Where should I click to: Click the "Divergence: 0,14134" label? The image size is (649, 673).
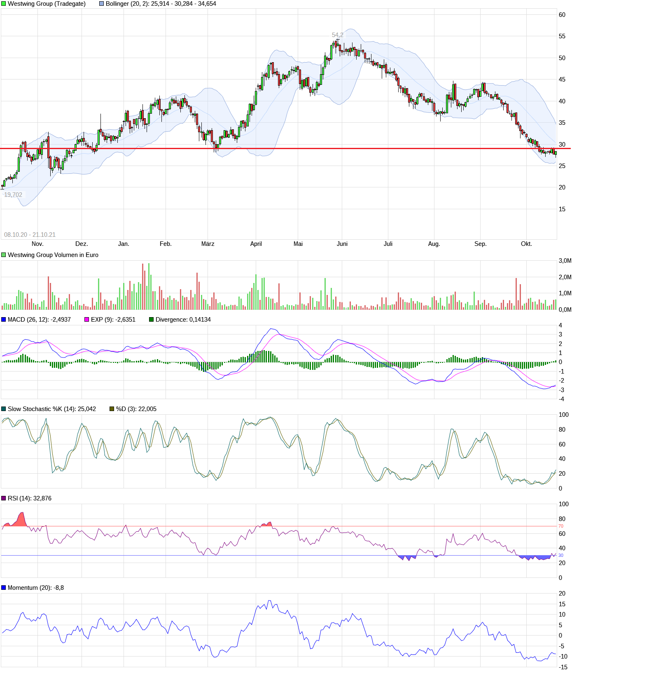tap(183, 320)
